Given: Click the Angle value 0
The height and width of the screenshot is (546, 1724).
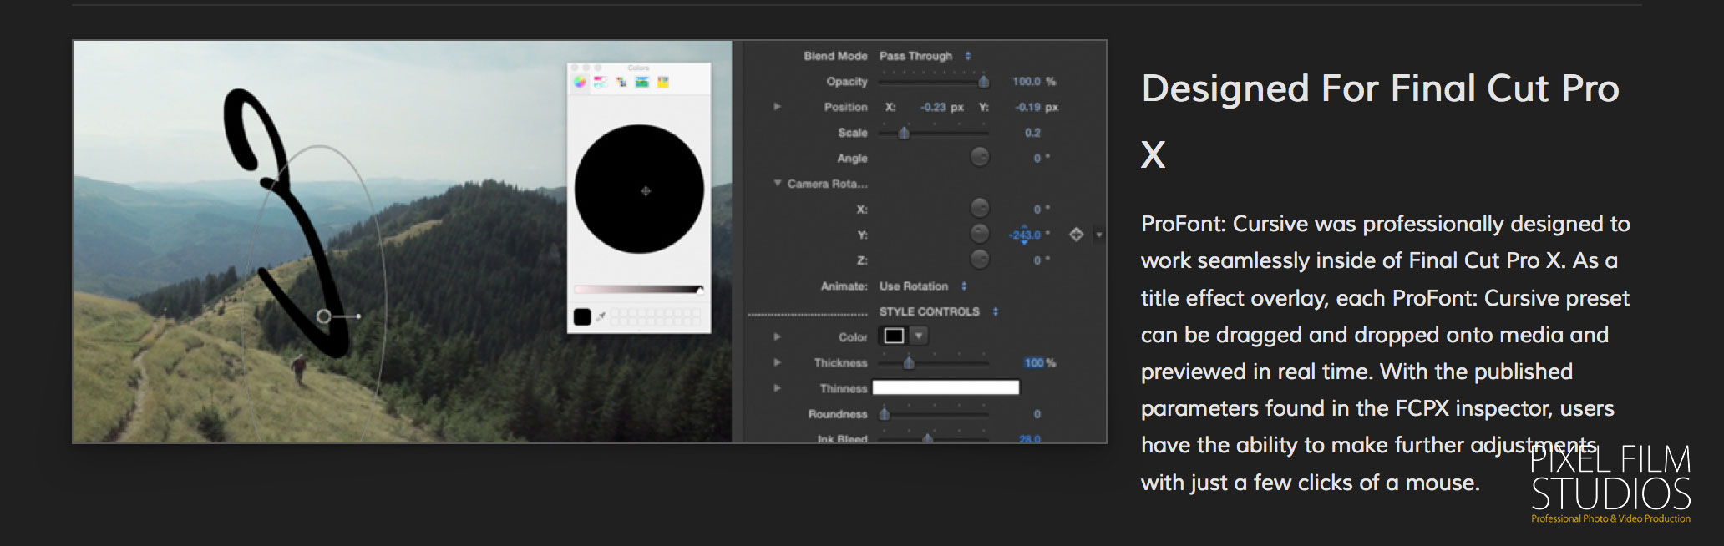Looking at the screenshot, I should pyautogui.click(x=1037, y=159).
